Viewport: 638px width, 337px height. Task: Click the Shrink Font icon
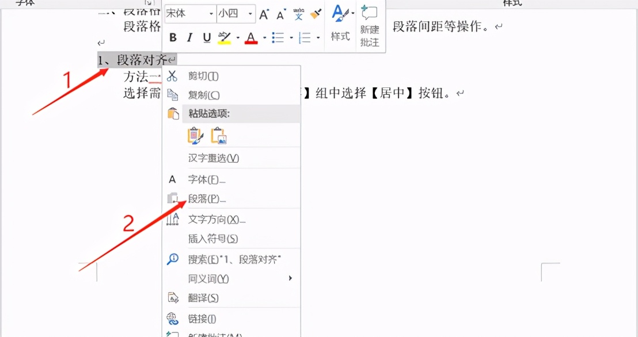(280, 14)
